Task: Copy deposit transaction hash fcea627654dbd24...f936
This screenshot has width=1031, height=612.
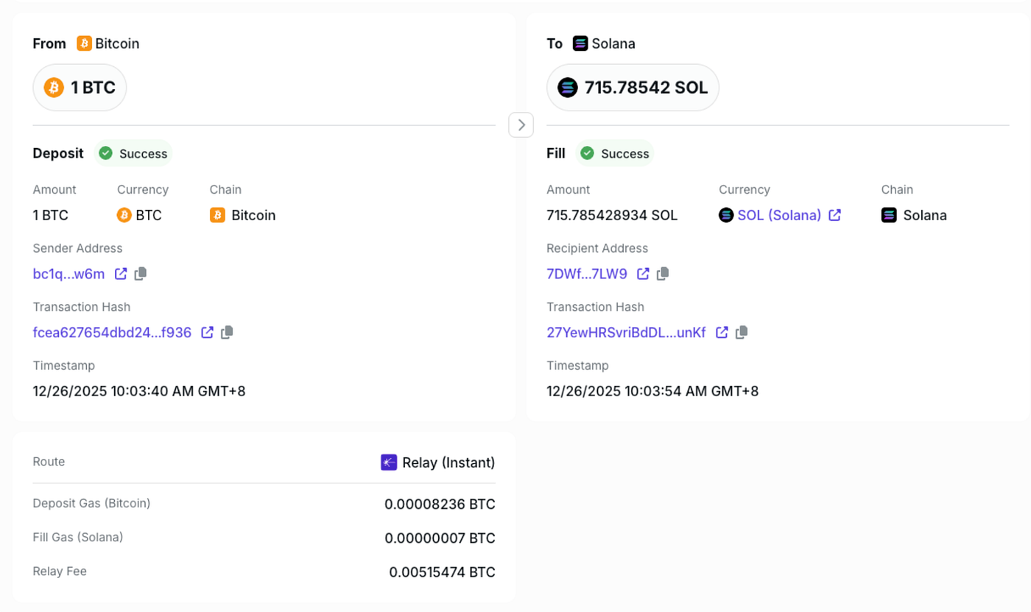Action: coord(228,332)
